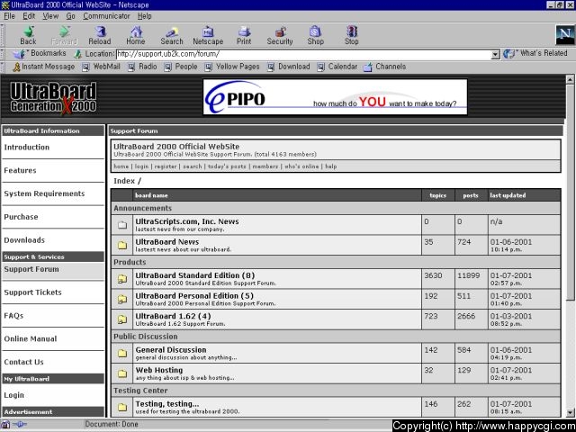
Task: Click the General Discussion folder icon
Action: [122, 353]
